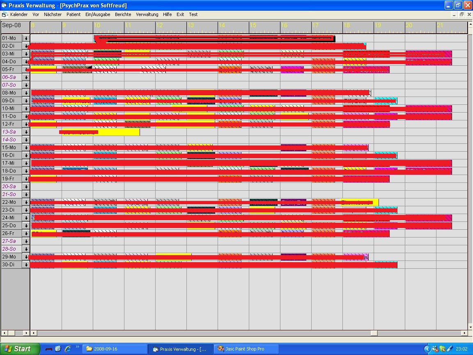Click the yellow appointment block on 22-Mo evening
The width and height of the screenshot is (473, 355).
pyautogui.click(x=360, y=202)
